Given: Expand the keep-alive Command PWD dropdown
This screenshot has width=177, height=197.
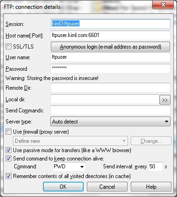Looking at the screenshot, I should click(69, 166).
